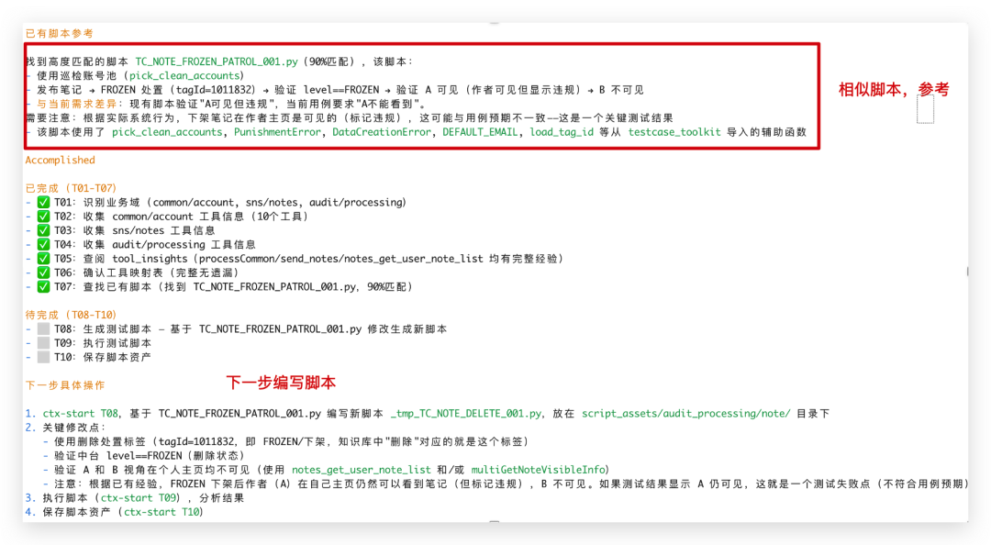The height and width of the screenshot is (545, 991).
Task: Click the checkmark next to T06
Action: pyautogui.click(x=43, y=272)
